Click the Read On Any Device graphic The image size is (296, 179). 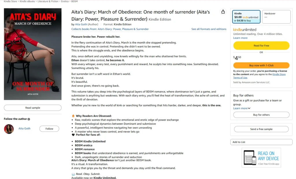click(x=261, y=158)
